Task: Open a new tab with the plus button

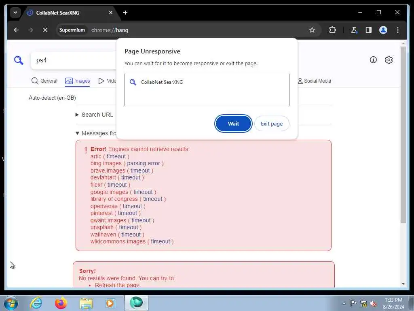Action: coord(125,13)
